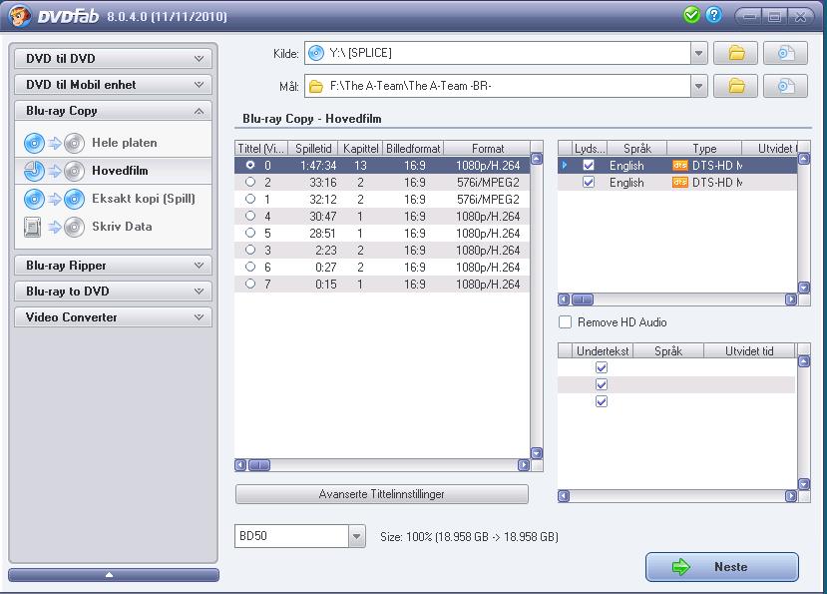Select title 3 radio button (2:23)

pos(250,250)
